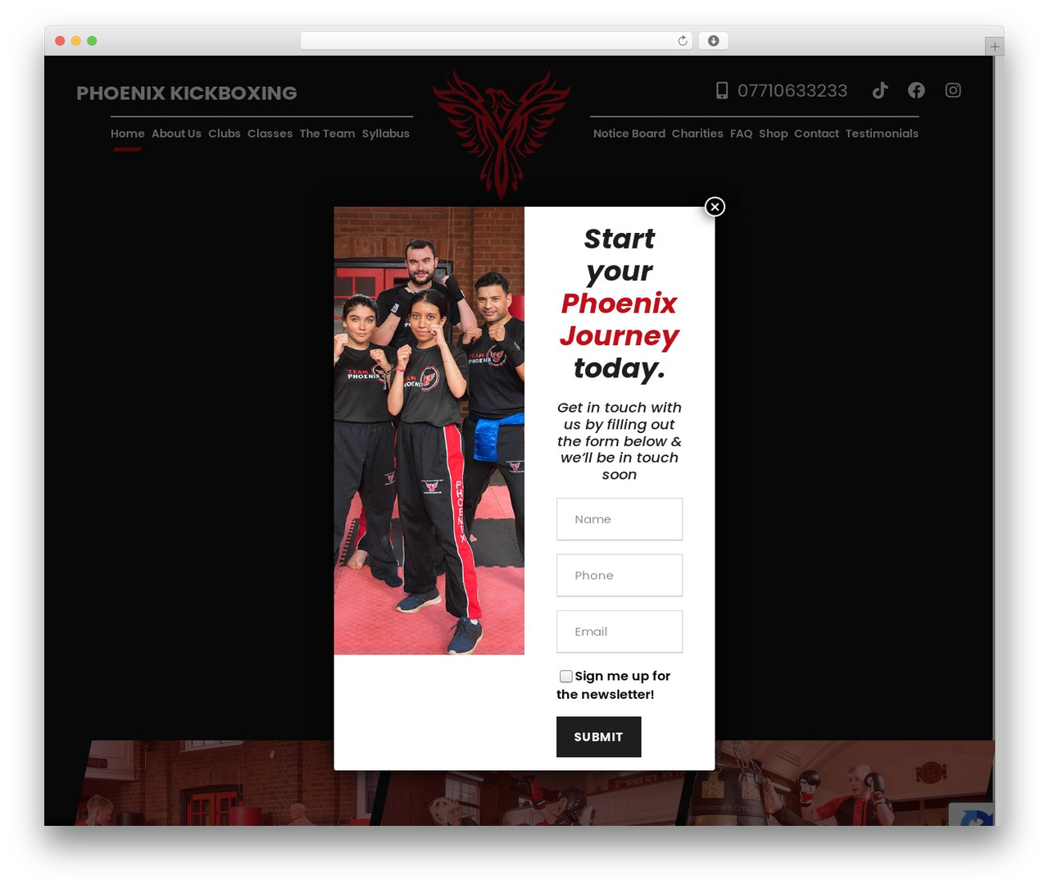The height and width of the screenshot is (889, 1049).
Task: Click the red phoenix logo
Action: click(502, 134)
